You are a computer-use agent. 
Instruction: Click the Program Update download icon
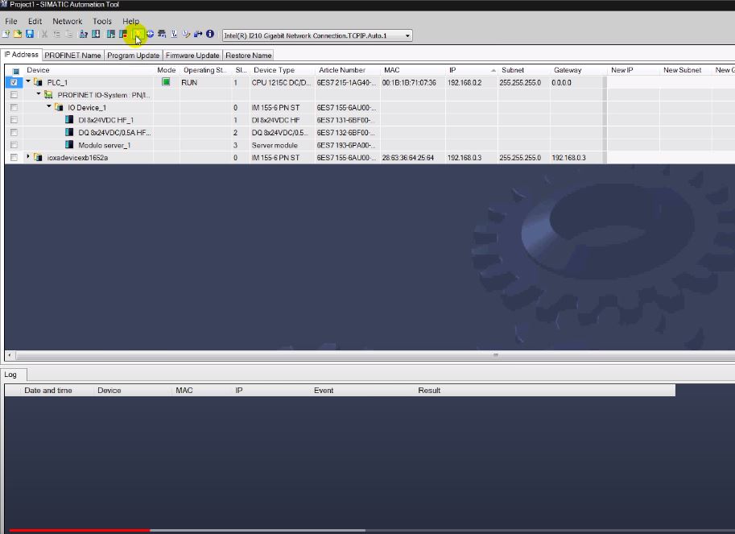pos(95,35)
